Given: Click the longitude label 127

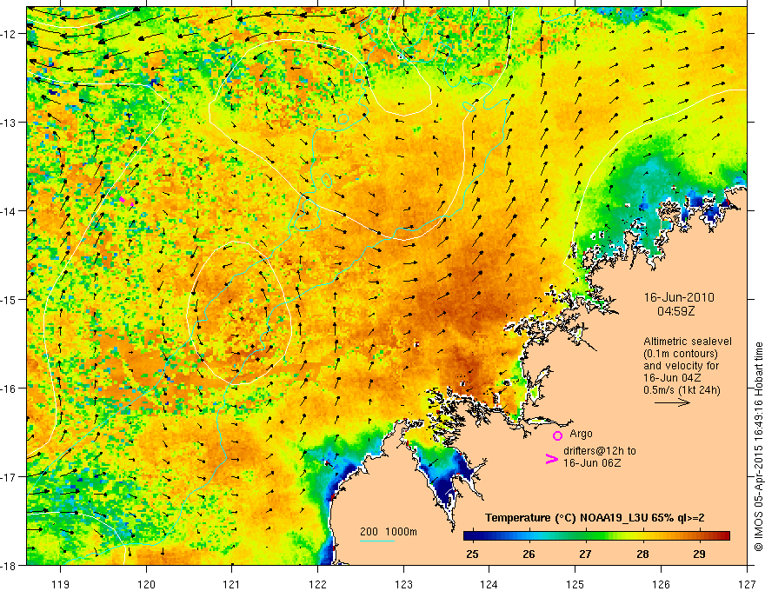Looking at the screenshot, I should coord(747,585).
